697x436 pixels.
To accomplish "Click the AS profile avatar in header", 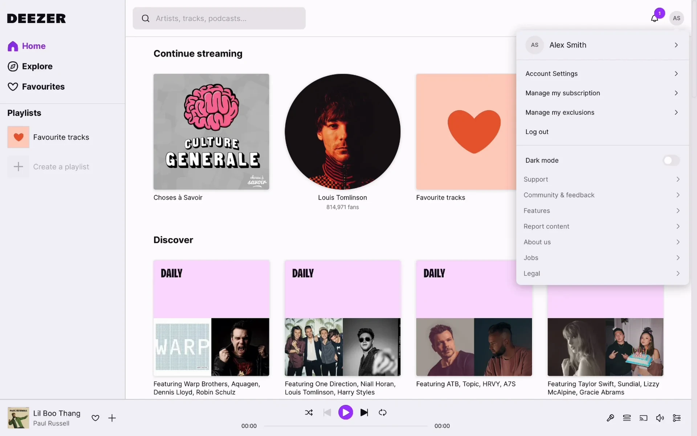I will (x=677, y=18).
